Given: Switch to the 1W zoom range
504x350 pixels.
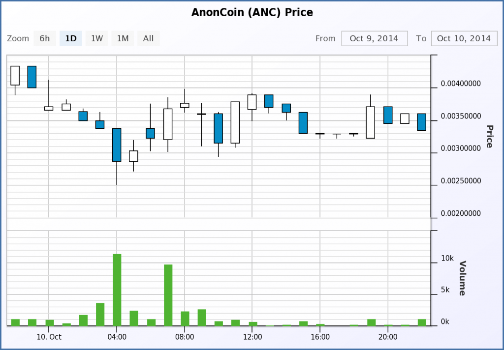Looking at the screenshot, I should tap(96, 38).
